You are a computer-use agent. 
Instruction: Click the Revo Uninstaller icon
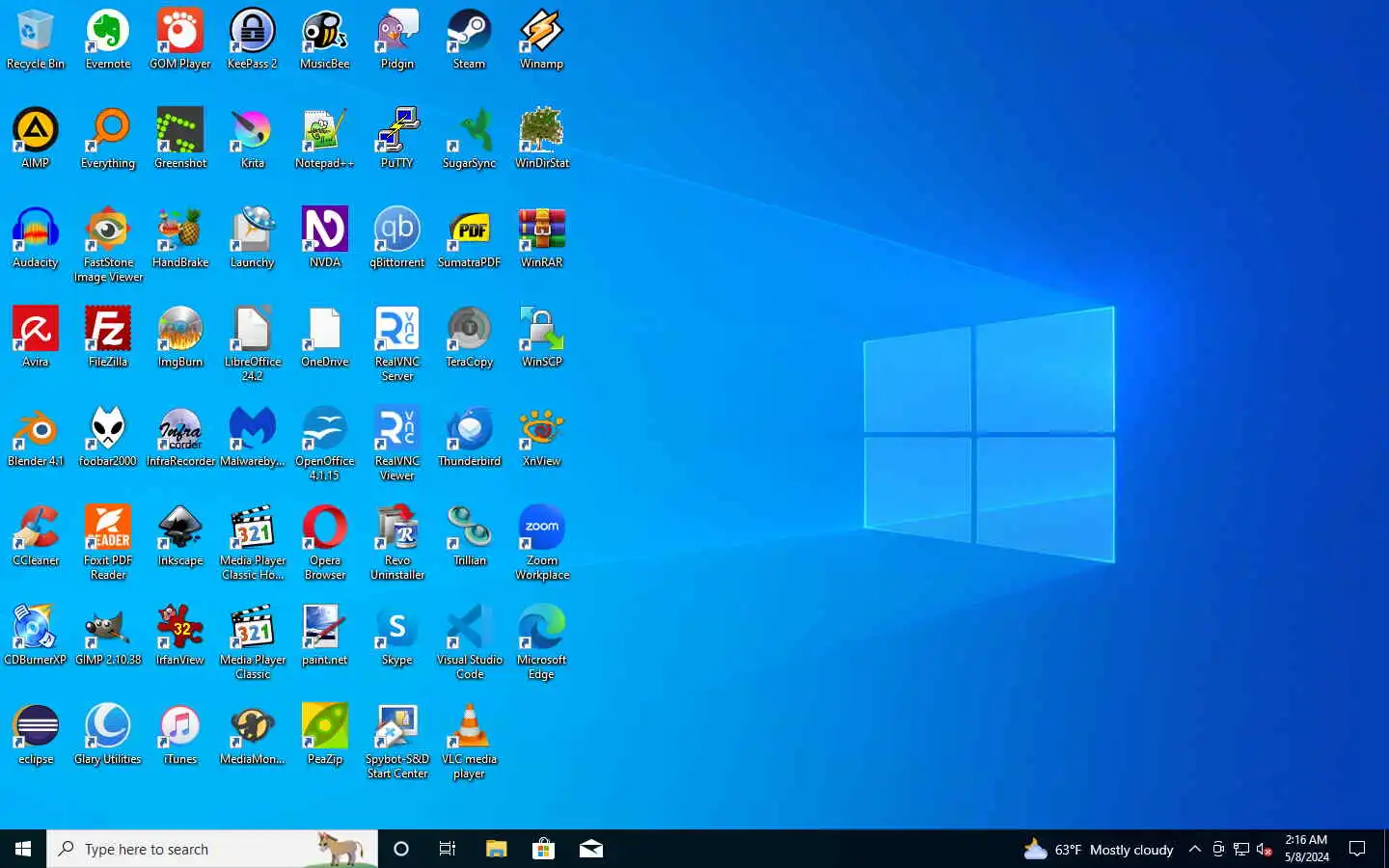pos(397,543)
